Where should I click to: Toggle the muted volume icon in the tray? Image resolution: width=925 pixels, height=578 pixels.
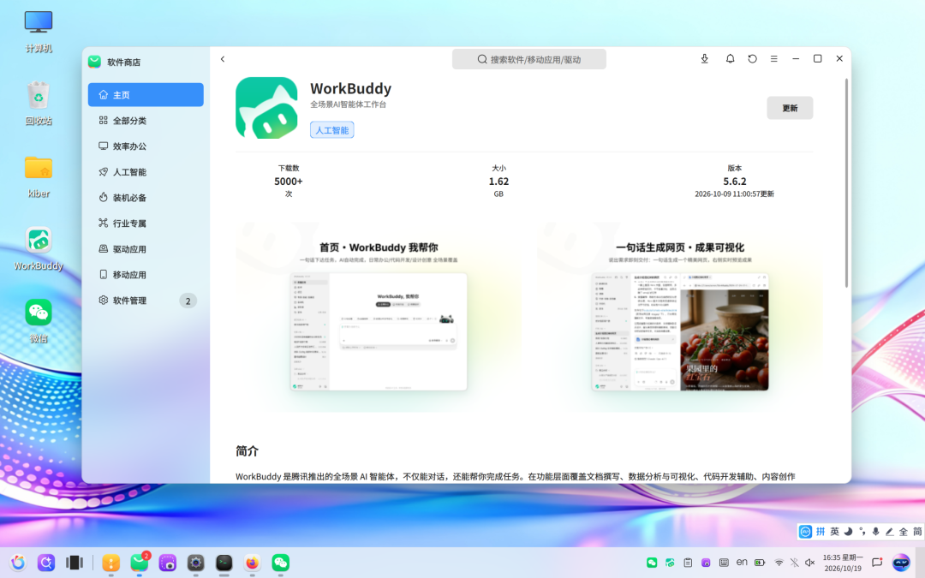coord(810,563)
